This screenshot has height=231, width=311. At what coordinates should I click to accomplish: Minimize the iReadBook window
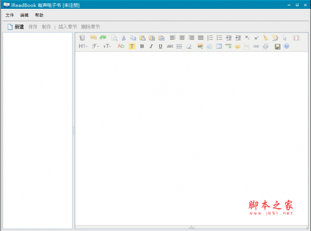[289, 5]
